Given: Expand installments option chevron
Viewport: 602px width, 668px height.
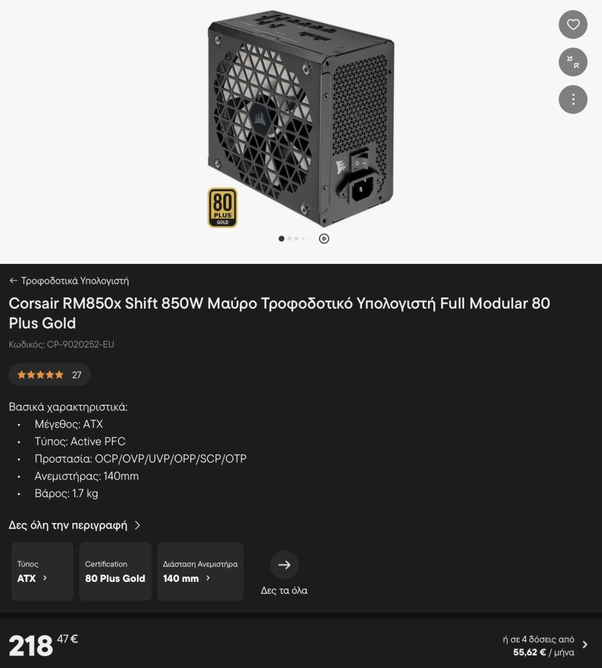Looking at the screenshot, I should [585, 645].
